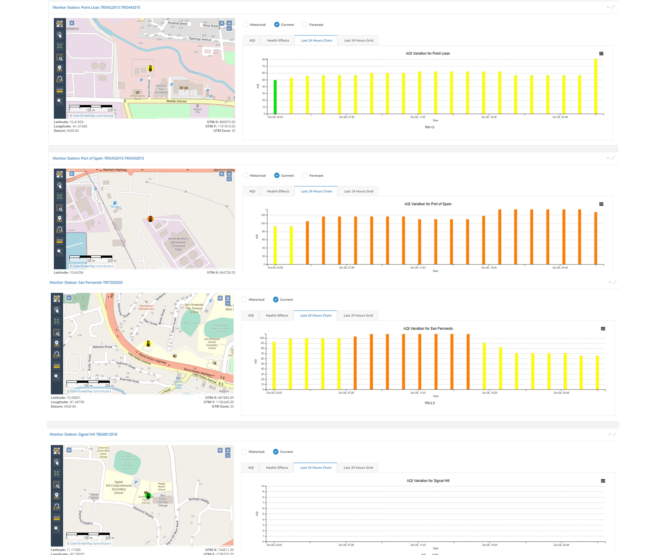Click the green station marker on Signal Hill map
Image resolution: width=666 pixels, height=555 pixels.
(x=148, y=495)
